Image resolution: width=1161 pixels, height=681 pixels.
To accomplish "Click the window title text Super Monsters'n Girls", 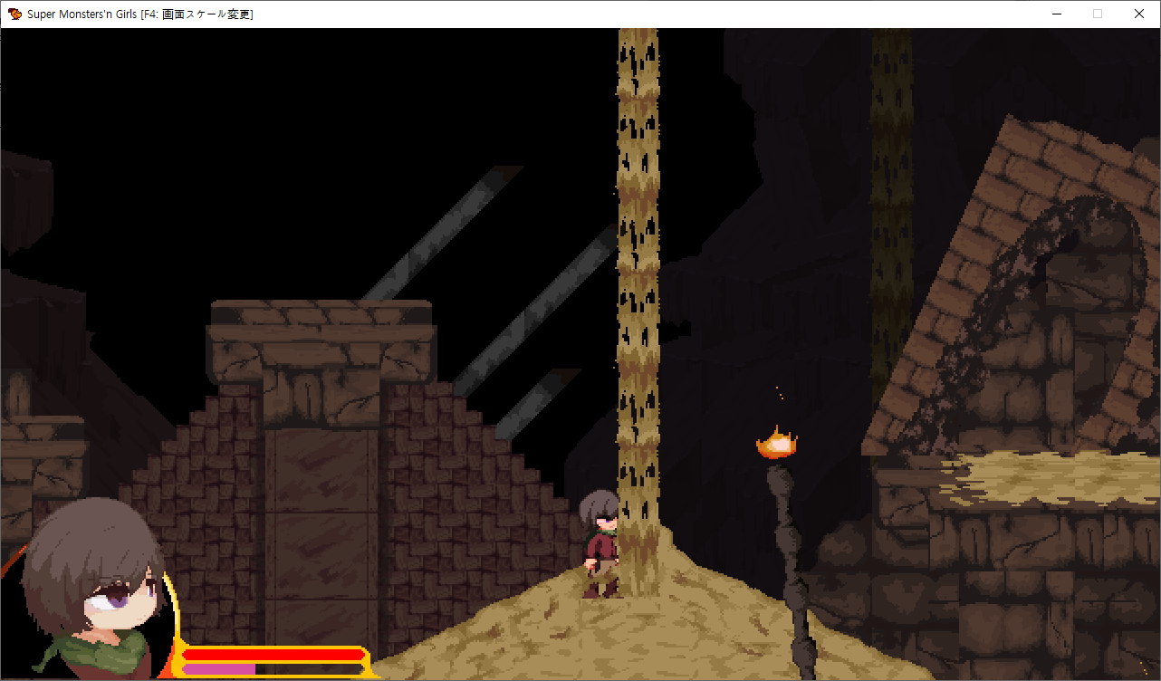I will click(82, 14).
